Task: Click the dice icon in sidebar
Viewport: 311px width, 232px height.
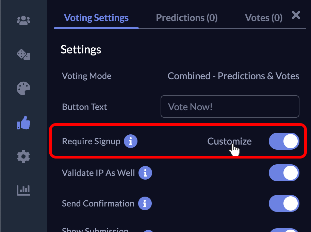Action: click(23, 54)
